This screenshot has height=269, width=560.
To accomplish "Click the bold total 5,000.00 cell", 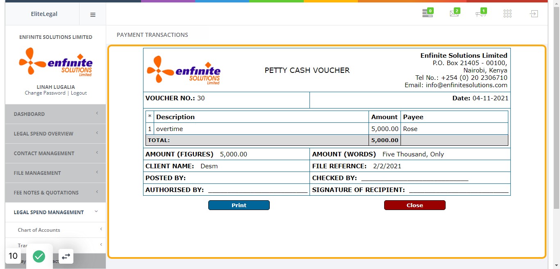I will 385,140.
